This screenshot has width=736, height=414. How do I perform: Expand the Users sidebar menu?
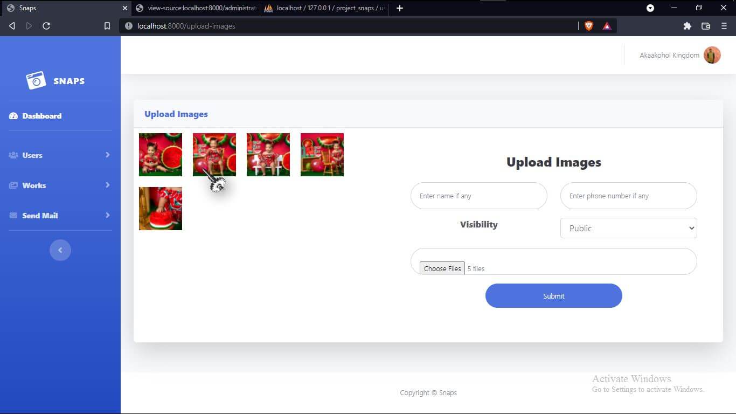point(60,155)
